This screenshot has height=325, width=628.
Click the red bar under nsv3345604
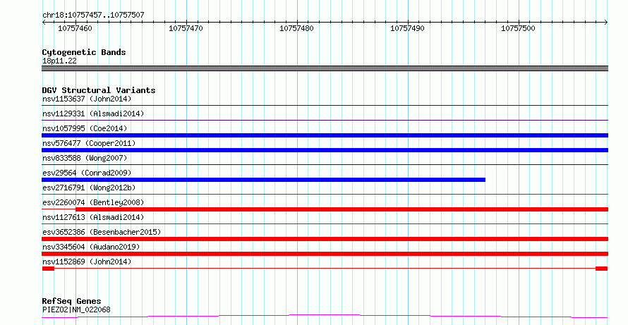coord(325,254)
